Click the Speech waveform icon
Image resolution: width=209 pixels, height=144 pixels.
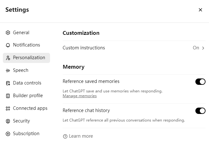pos(8,71)
